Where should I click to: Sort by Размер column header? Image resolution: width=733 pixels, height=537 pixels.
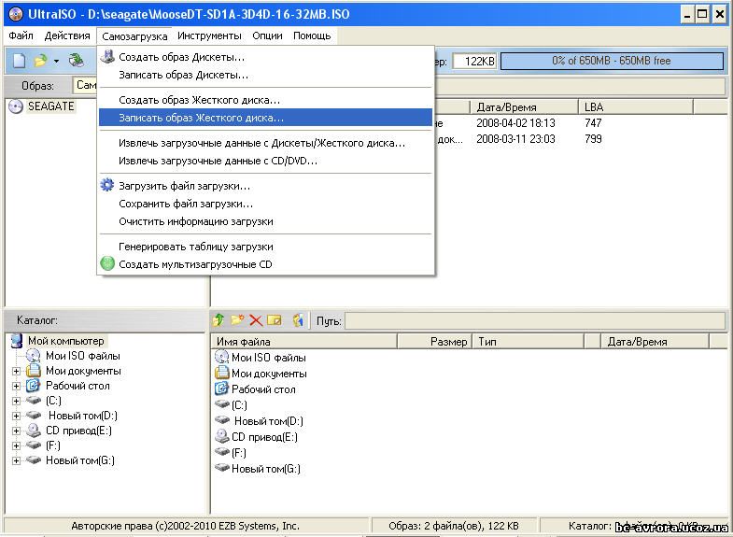[x=435, y=342]
